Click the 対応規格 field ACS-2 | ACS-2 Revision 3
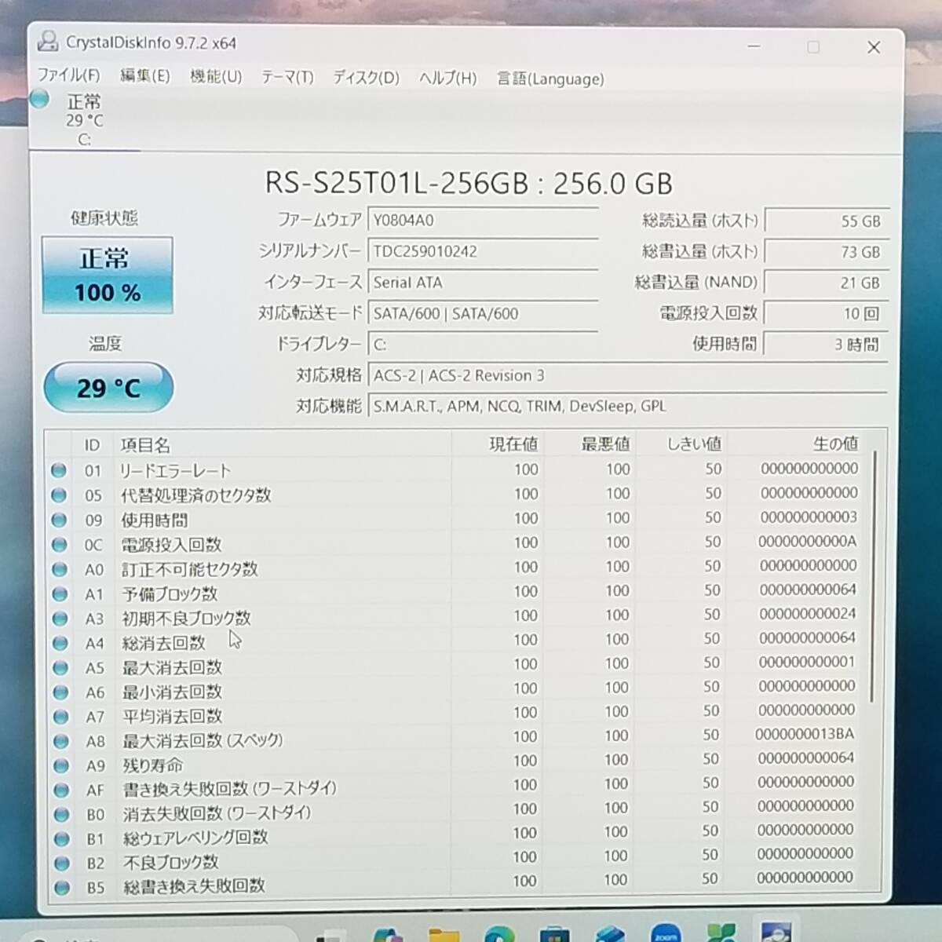The height and width of the screenshot is (942, 942). pos(628,375)
